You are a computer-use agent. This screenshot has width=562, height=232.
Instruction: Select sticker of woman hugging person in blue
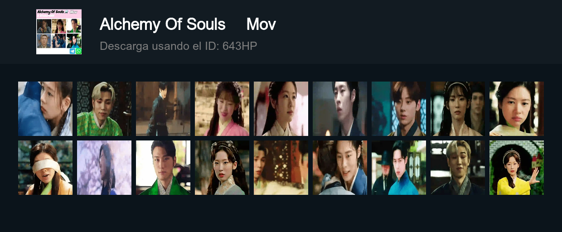45,109
